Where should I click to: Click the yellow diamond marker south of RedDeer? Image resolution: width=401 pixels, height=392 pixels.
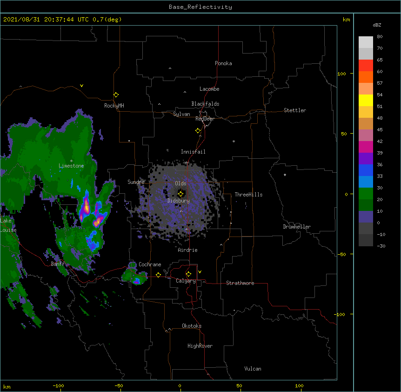[x=198, y=131]
